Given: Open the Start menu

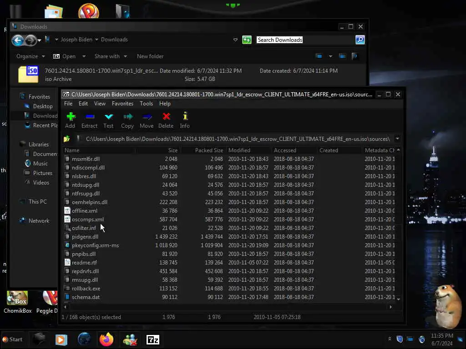Looking at the screenshot, I should [x=12, y=339].
